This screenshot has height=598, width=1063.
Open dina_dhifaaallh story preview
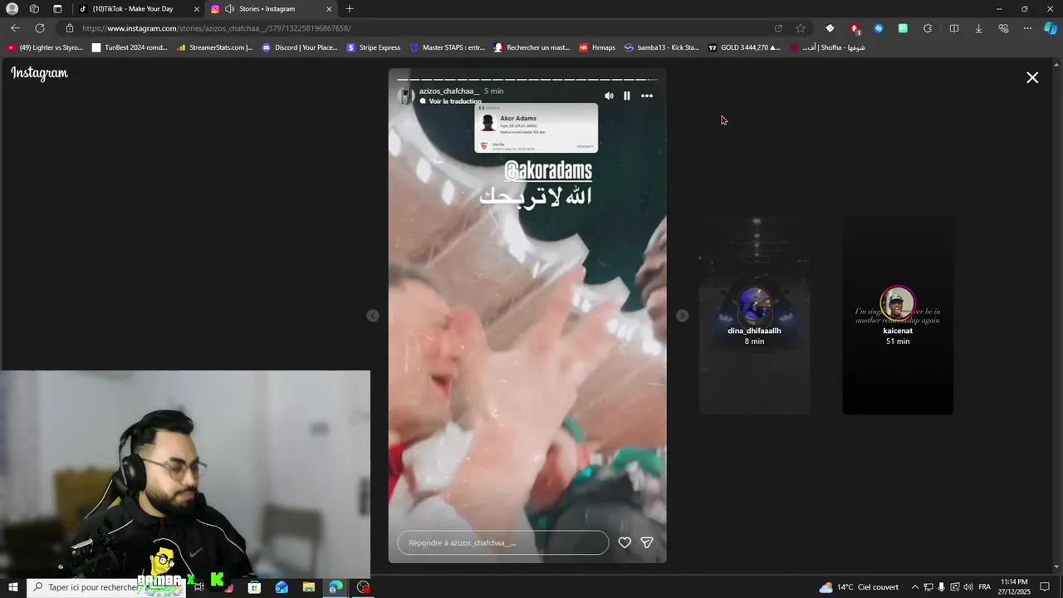(754, 316)
